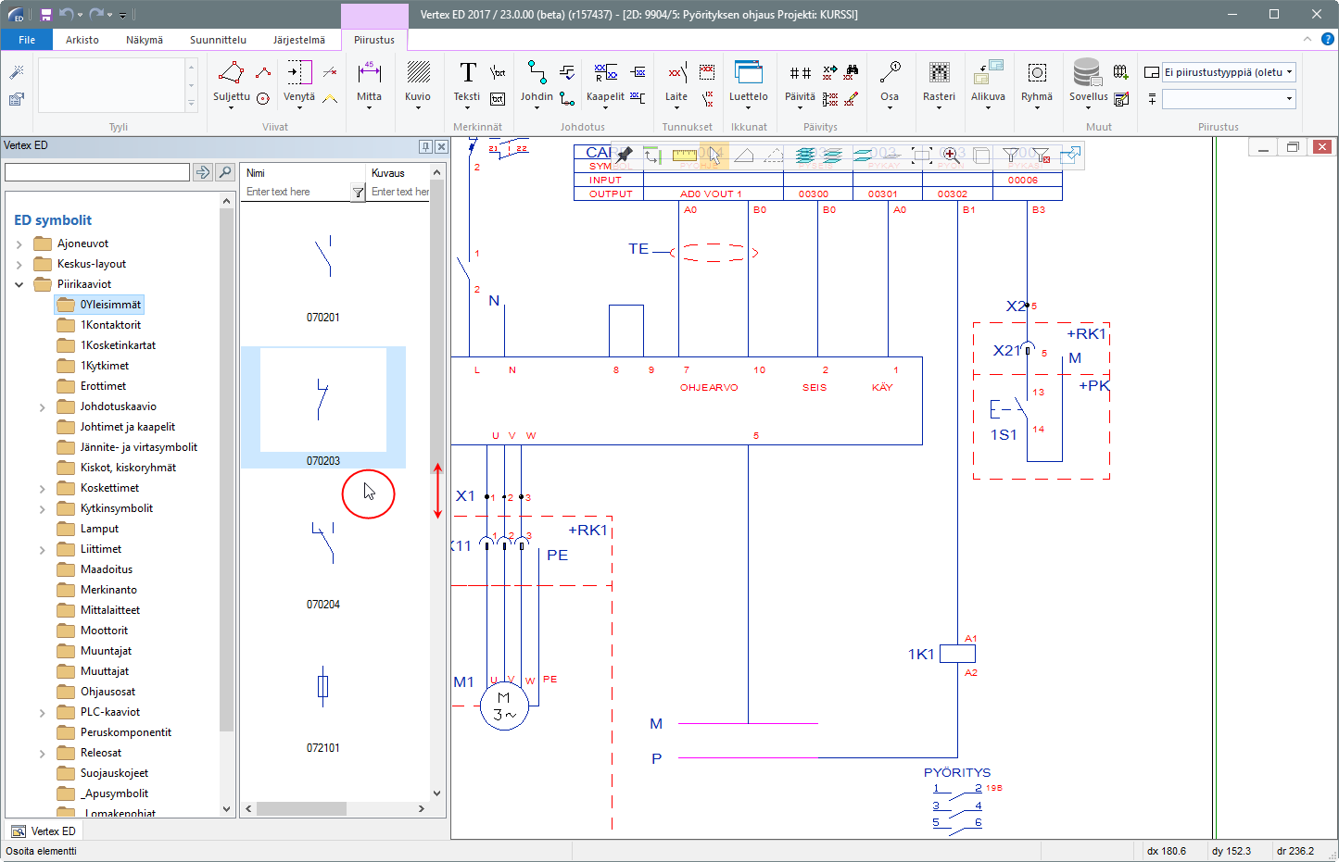Toggle the Nimi column filter button
This screenshot has height=862, width=1339.
(358, 192)
